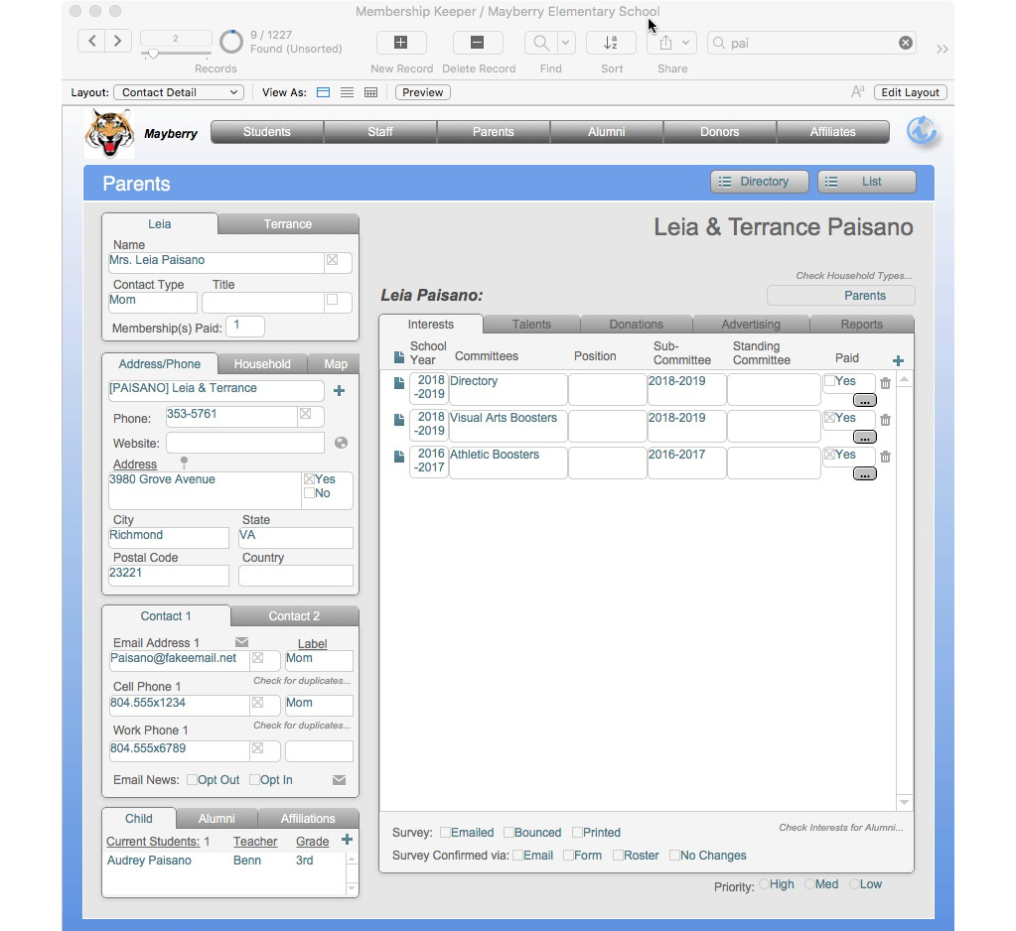Click the envelope icon beside Email Address 1
The height and width of the screenshot is (931, 1016).
coord(241,642)
